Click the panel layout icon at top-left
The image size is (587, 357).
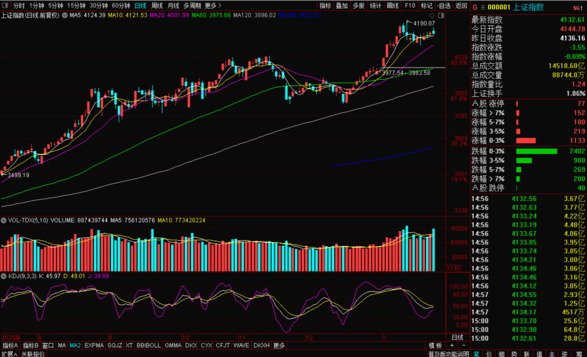[5, 5]
